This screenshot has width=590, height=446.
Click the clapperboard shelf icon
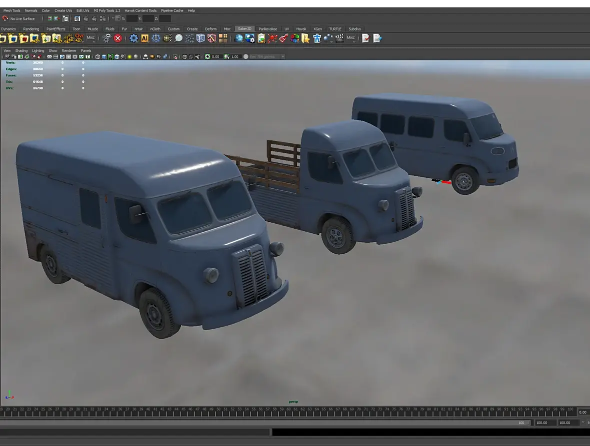(339, 38)
